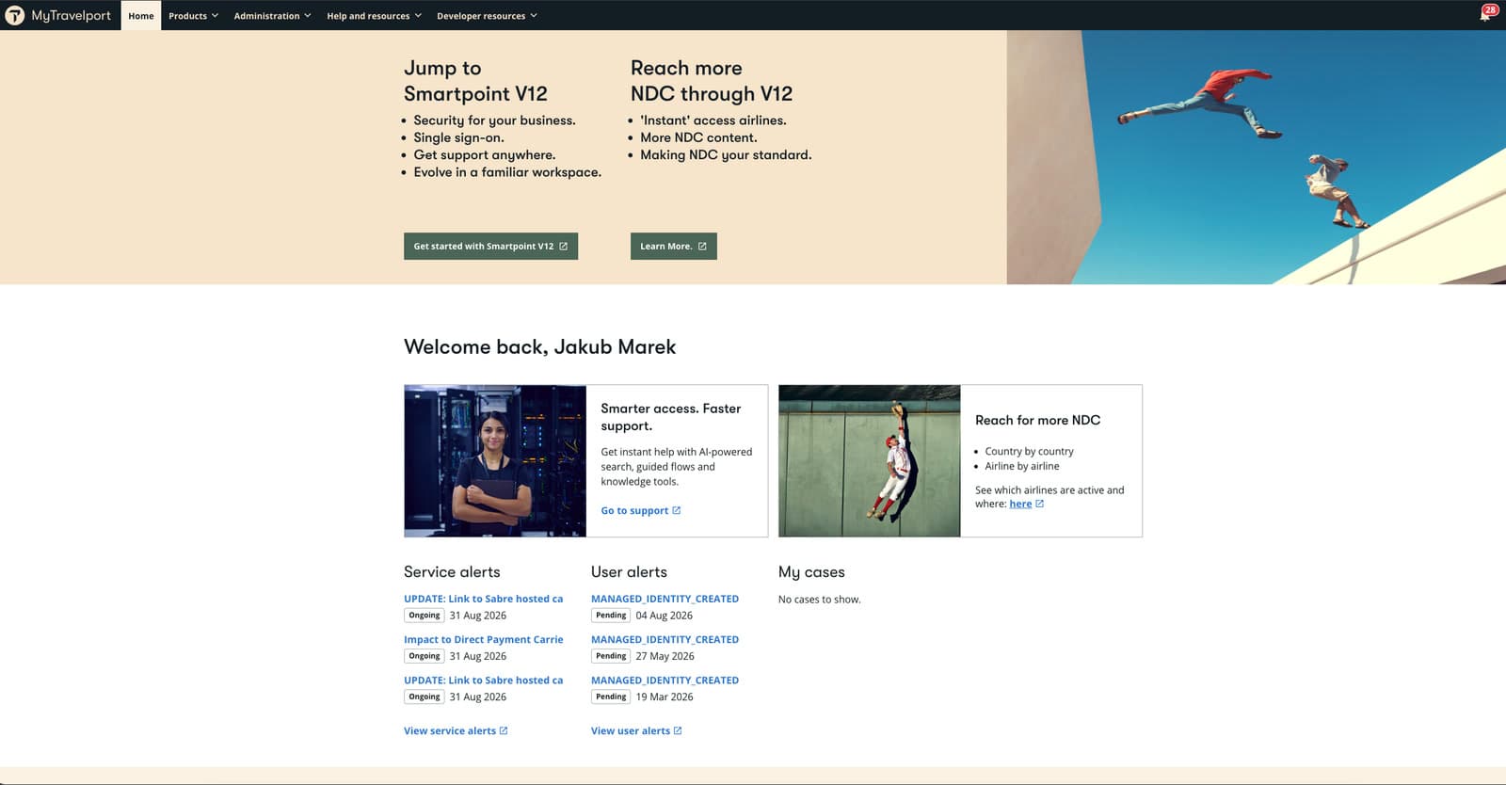Image resolution: width=1506 pixels, height=785 pixels.
Task: Expand the Developer resources chevron
Action: tap(534, 16)
